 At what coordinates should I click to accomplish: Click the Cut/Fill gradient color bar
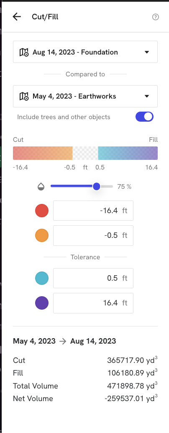pos(85,153)
